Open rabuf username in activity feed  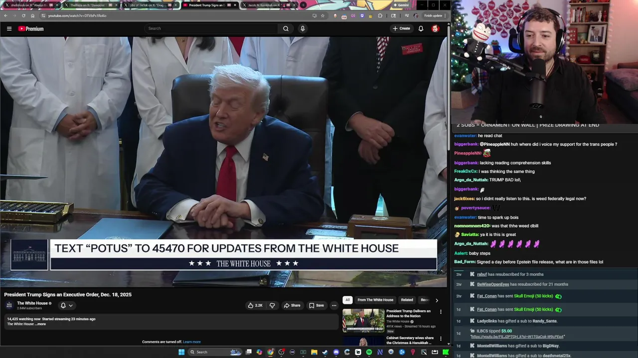(481, 274)
